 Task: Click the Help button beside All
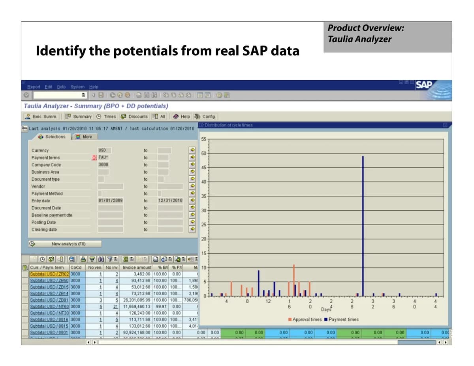pos(182,117)
